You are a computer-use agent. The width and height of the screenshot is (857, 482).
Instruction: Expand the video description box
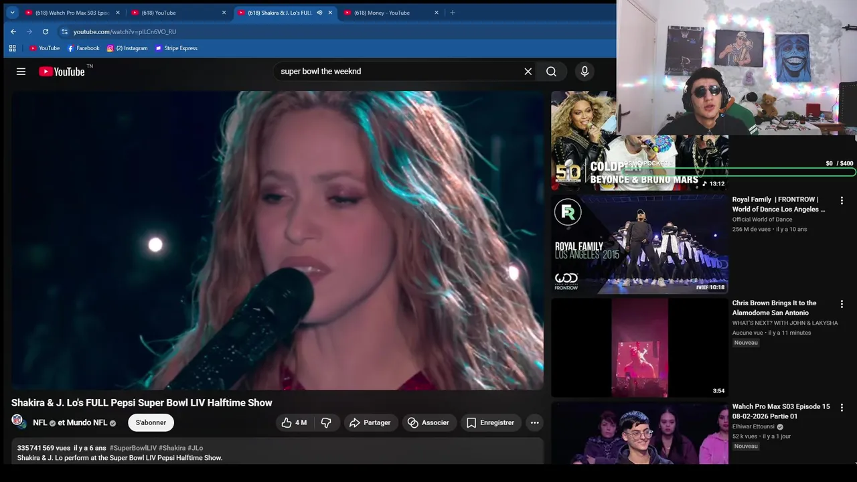tap(277, 452)
